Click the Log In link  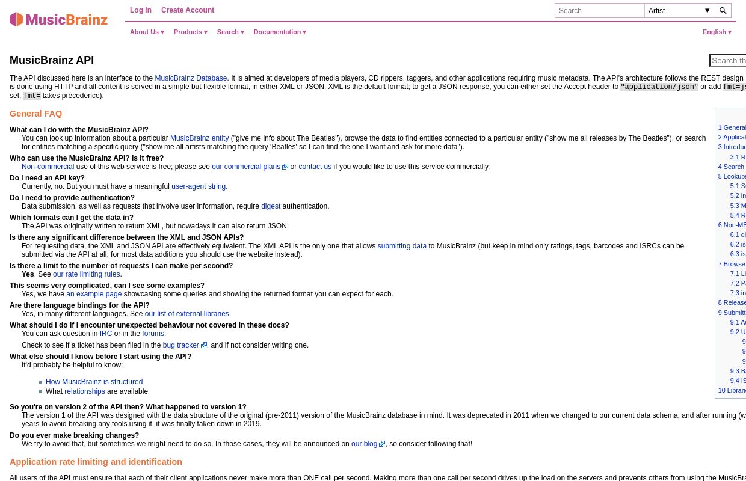pyautogui.click(x=141, y=10)
